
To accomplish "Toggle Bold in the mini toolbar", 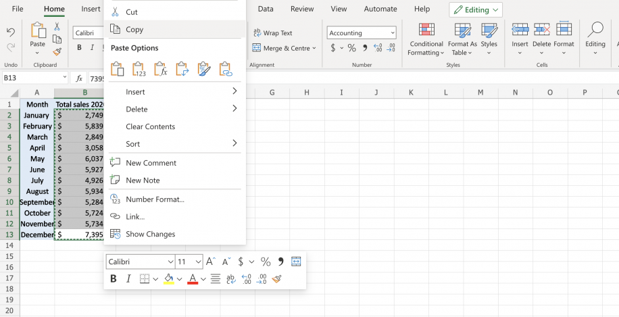I will [114, 279].
